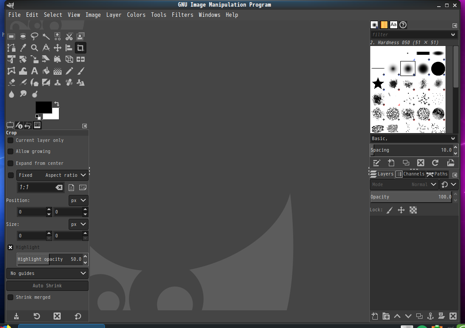Click the Auto Shrink button
This screenshot has width=465, height=328.
click(x=47, y=286)
